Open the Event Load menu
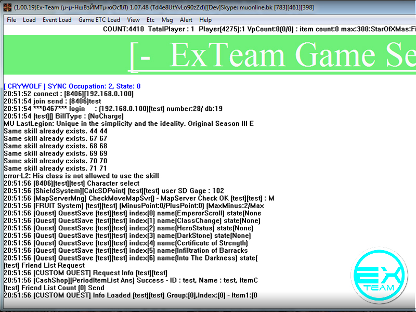416x312 pixels. click(x=57, y=20)
